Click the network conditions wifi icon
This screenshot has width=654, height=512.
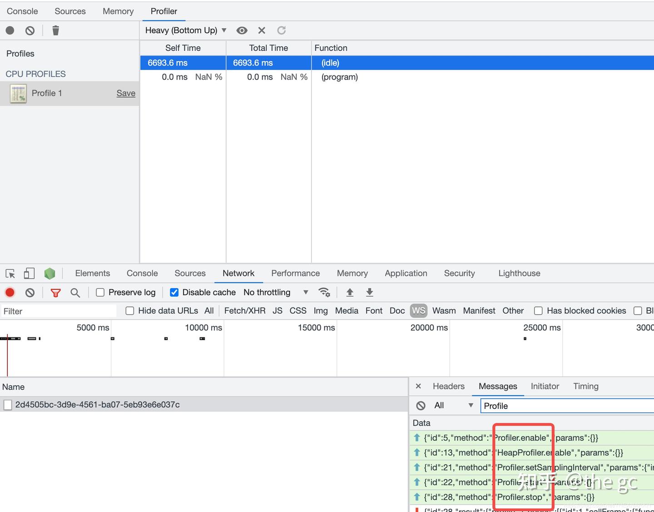(x=324, y=292)
